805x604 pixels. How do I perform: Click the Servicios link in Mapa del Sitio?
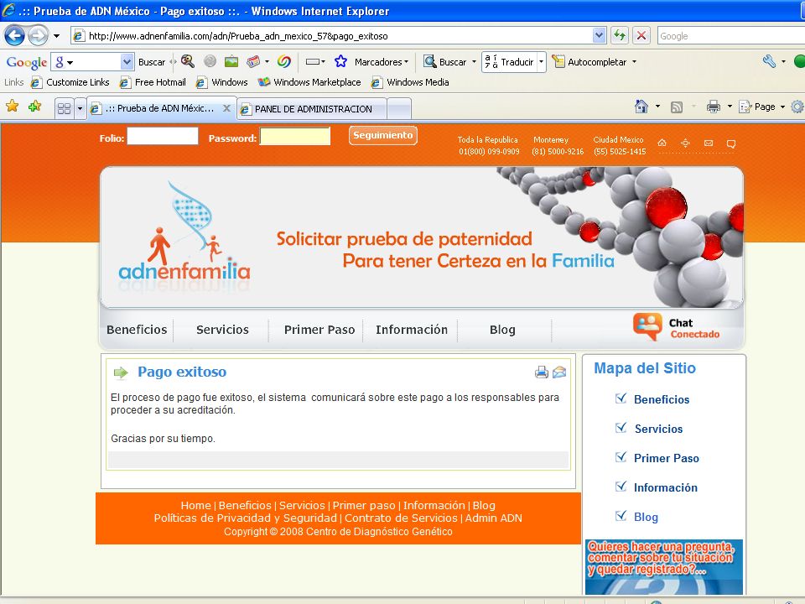(659, 429)
